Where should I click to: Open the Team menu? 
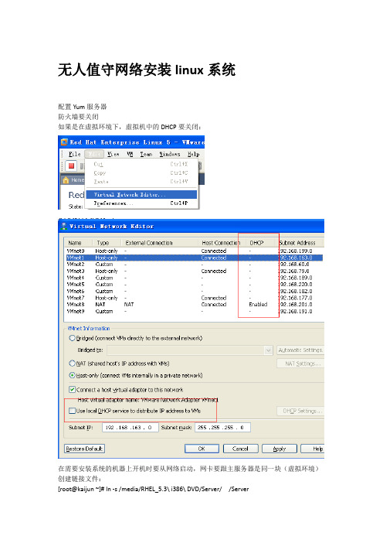point(146,154)
